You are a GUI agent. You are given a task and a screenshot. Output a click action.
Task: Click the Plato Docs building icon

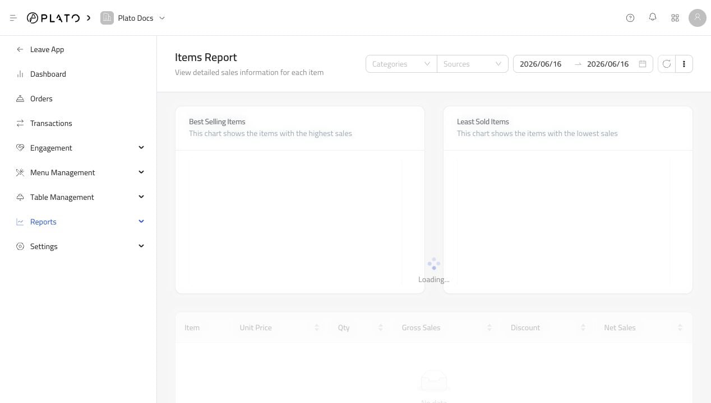point(107,18)
